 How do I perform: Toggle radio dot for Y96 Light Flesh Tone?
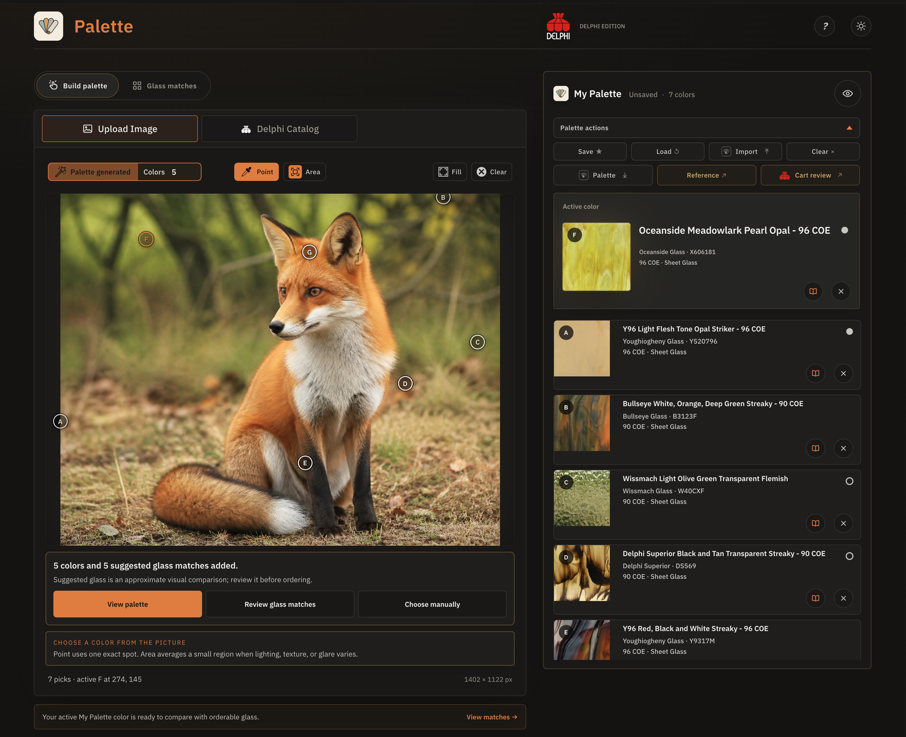pyautogui.click(x=849, y=331)
